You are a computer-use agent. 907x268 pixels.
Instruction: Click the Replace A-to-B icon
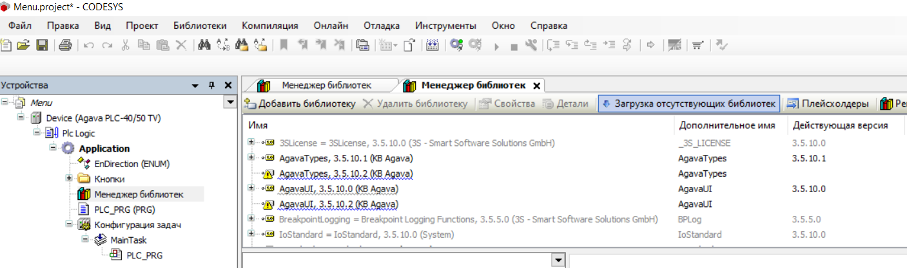(224, 46)
